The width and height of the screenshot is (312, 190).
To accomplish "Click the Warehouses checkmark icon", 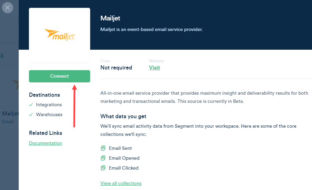I will (x=31, y=114).
